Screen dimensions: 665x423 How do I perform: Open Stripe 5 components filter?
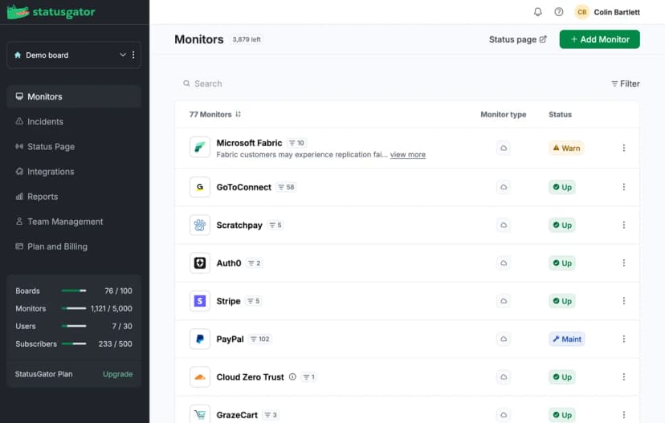coord(254,301)
